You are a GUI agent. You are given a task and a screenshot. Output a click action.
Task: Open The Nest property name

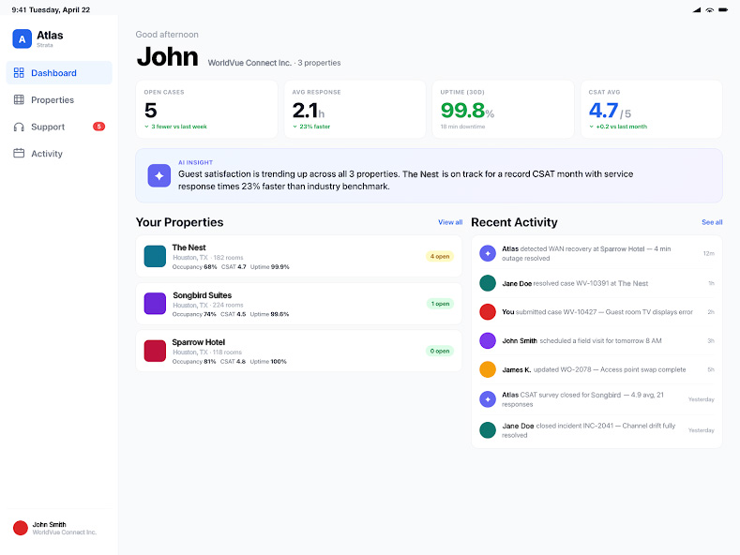pos(189,247)
